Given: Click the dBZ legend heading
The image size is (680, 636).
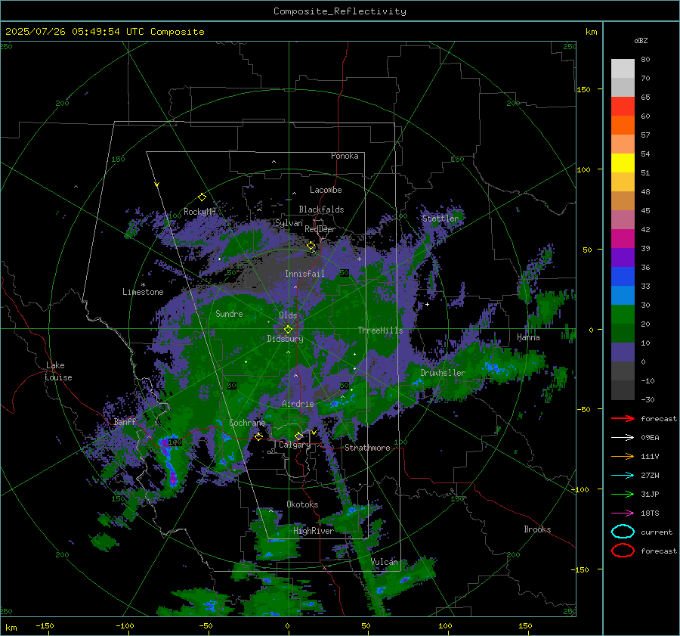Looking at the screenshot, I should pyautogui.click(x=641, y=40).
